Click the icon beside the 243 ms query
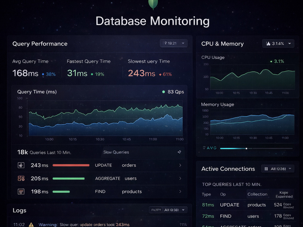This screenshot has width=303, height=227. [21, 165]
